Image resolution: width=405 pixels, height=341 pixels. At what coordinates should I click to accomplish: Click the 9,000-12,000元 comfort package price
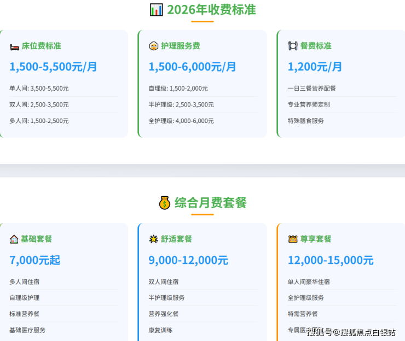188,260
